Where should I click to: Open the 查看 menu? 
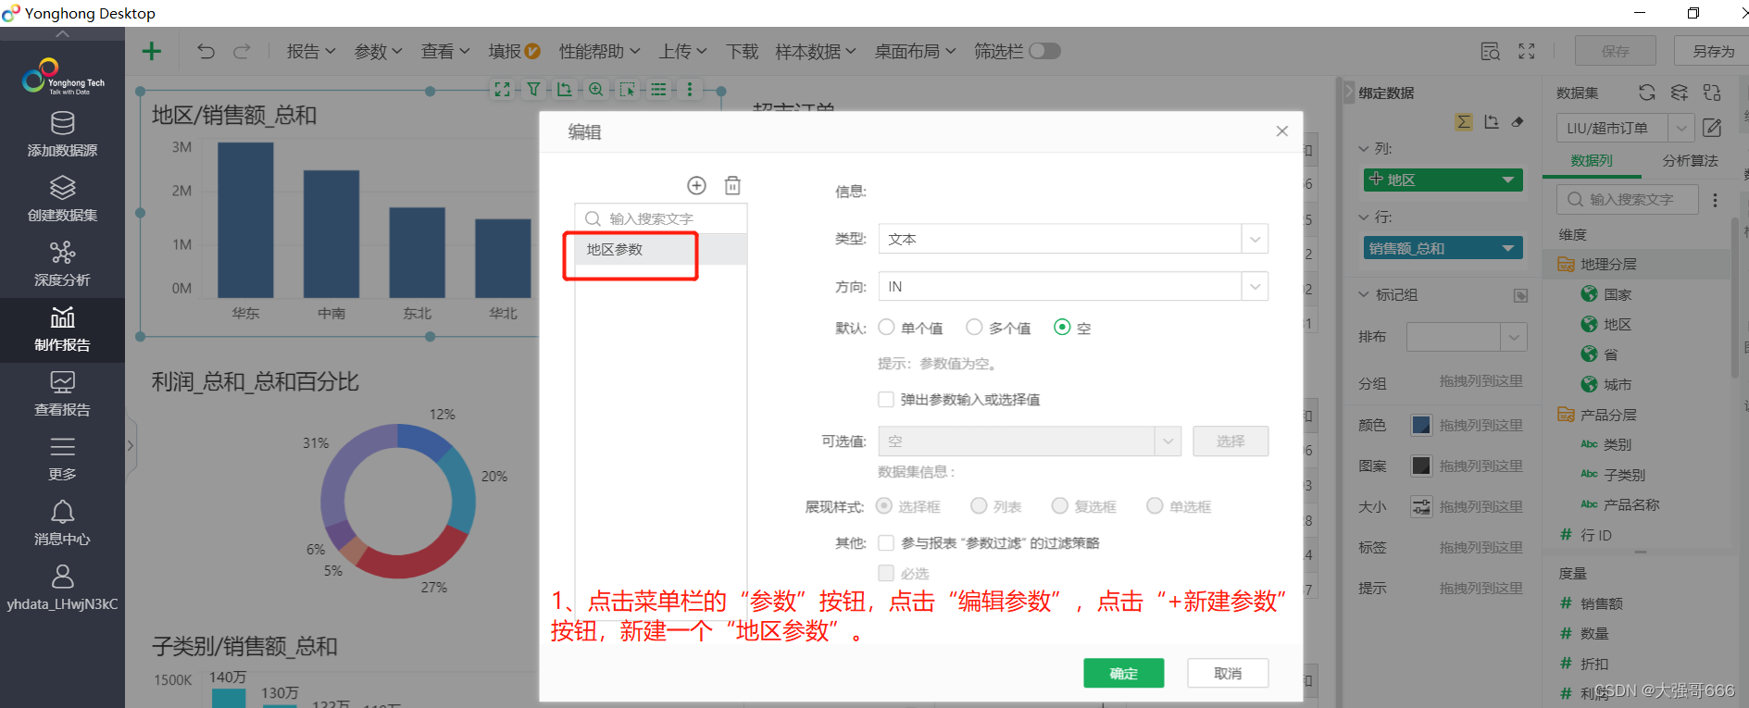pyautogui.click(x=445, y=51)
